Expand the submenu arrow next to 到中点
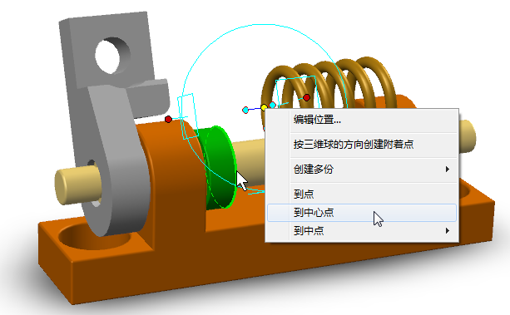Image resolution: width=510 pixels, height=315 pixels. [448, 231]
